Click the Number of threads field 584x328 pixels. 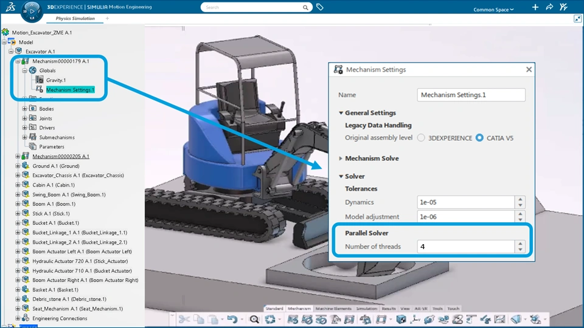tap(466, 247)
